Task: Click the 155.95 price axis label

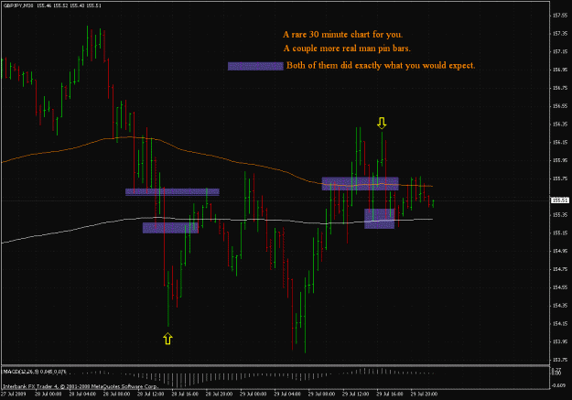Action: (x=560, y=160)
